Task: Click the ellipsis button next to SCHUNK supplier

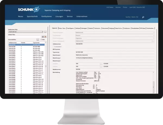Action: [x=101, y=64]
